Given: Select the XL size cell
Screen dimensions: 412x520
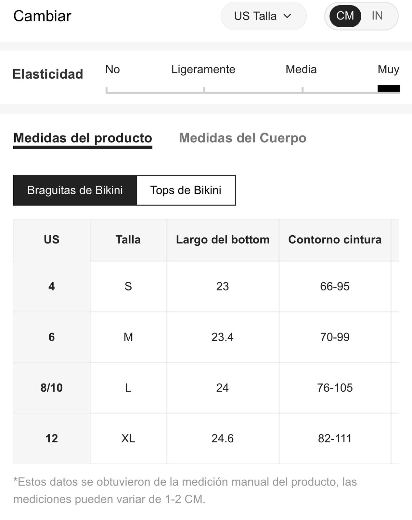Looking at the screenshot, I should tap(128, 438).
